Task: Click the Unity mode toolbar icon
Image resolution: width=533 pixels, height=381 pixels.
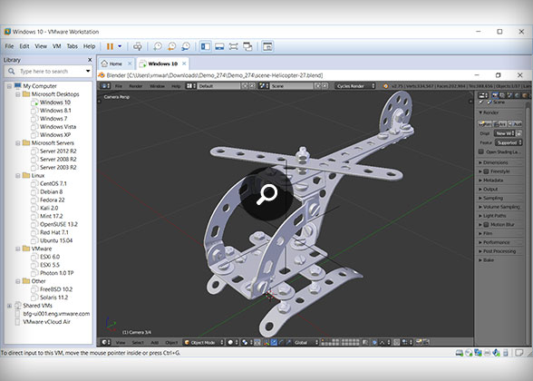Action: point(247,46)
